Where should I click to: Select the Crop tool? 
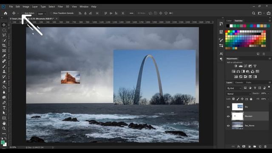pyautogui.click(x=4, y=45)
